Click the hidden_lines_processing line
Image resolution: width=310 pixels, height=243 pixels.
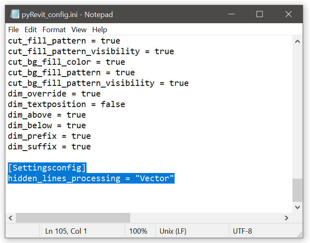[x=91, y=178]
